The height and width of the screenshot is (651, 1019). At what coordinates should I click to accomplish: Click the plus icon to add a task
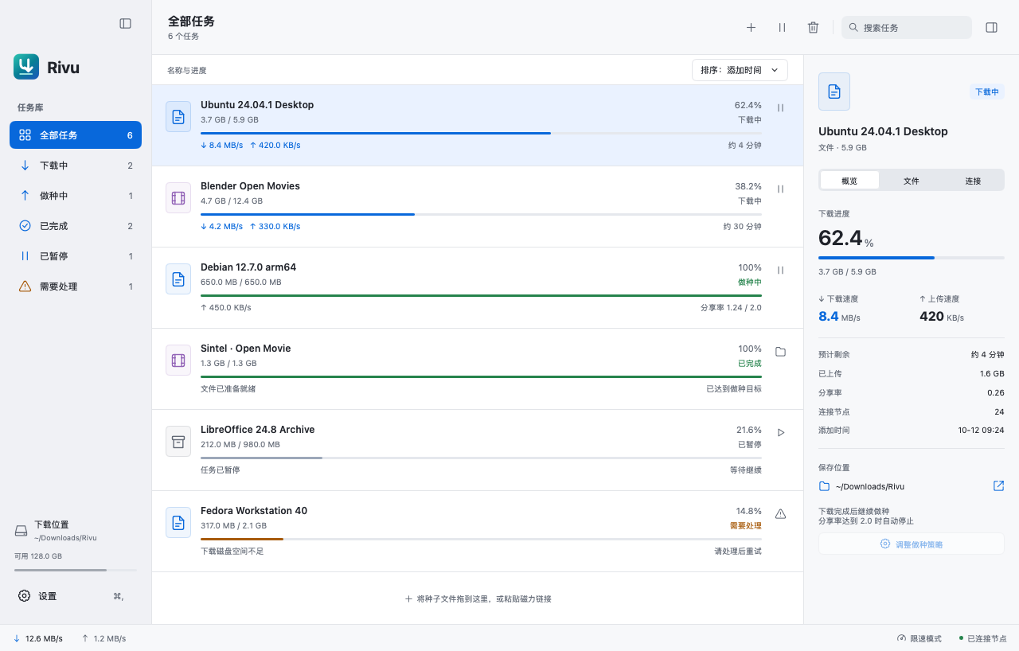click(751, 27)
